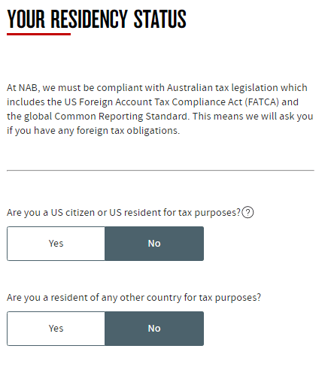Open the help tooltip beside US citizen question

pyautogui.click(x=248, y=213)
